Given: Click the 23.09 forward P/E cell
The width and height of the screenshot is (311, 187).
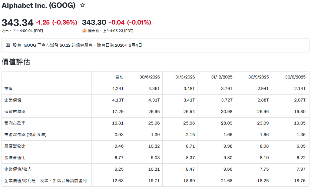Looking at the screenshot, I should [263, 123].
